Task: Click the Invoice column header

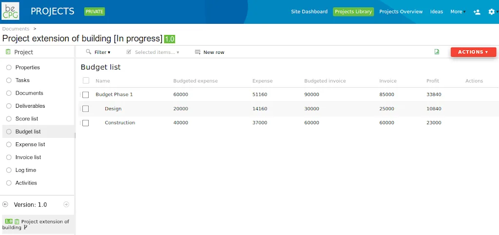Action: [388, 81]
